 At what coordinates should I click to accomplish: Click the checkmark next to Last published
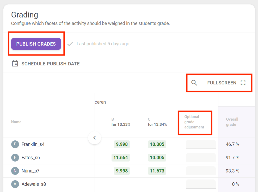[70, 44]
